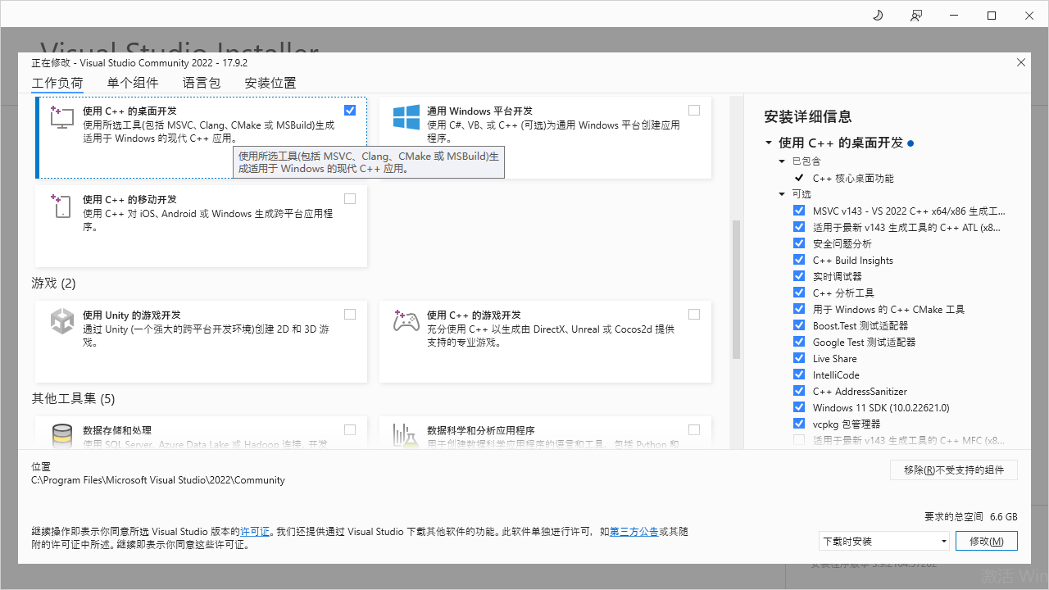Open the 第三方公告 link
This screenshot has height=590, width=1049.
[633, 532]
